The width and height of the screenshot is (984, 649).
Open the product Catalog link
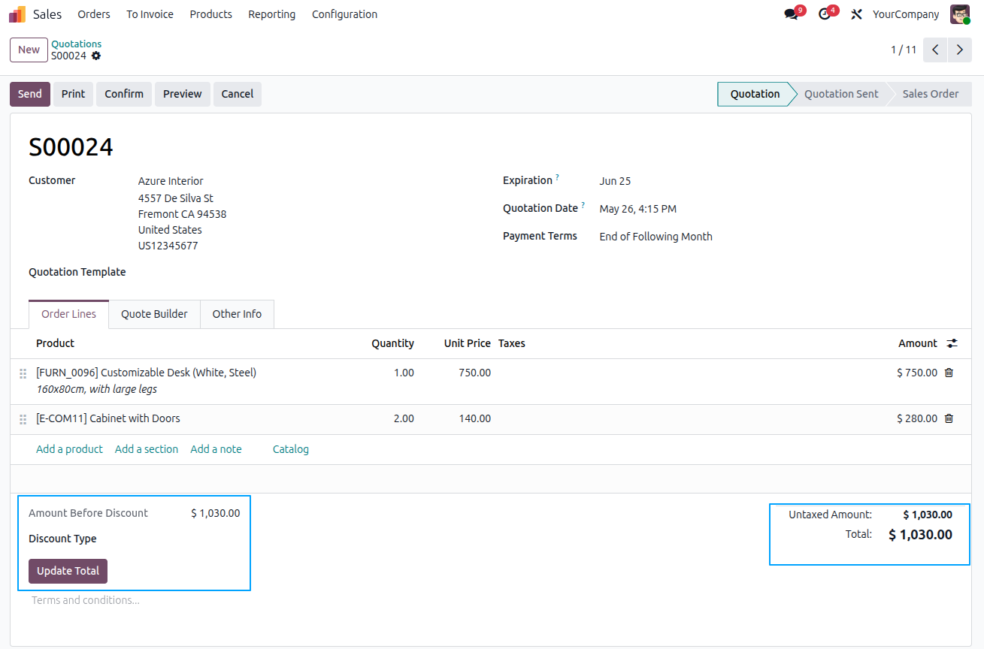(291, 449)
